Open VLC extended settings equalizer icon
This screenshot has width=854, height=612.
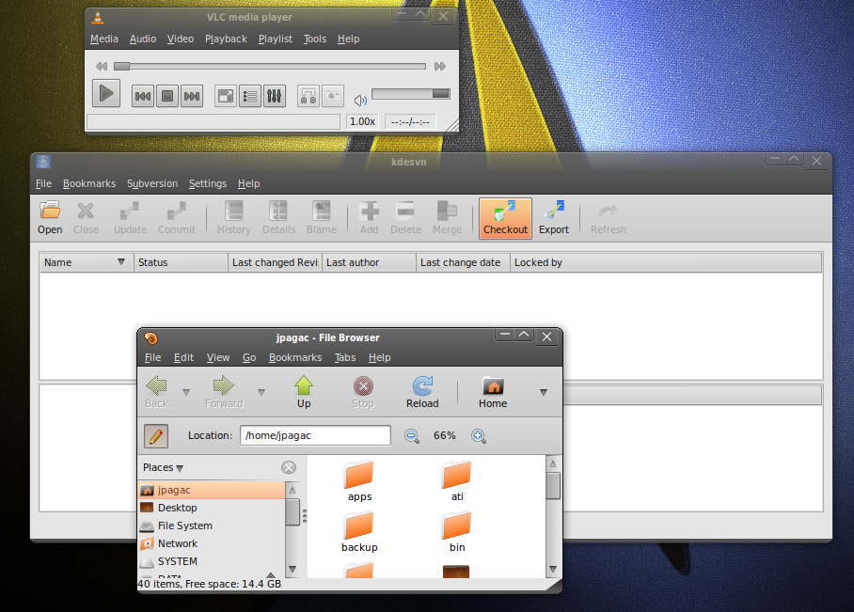pyautogui.click(x=275, y=97)
